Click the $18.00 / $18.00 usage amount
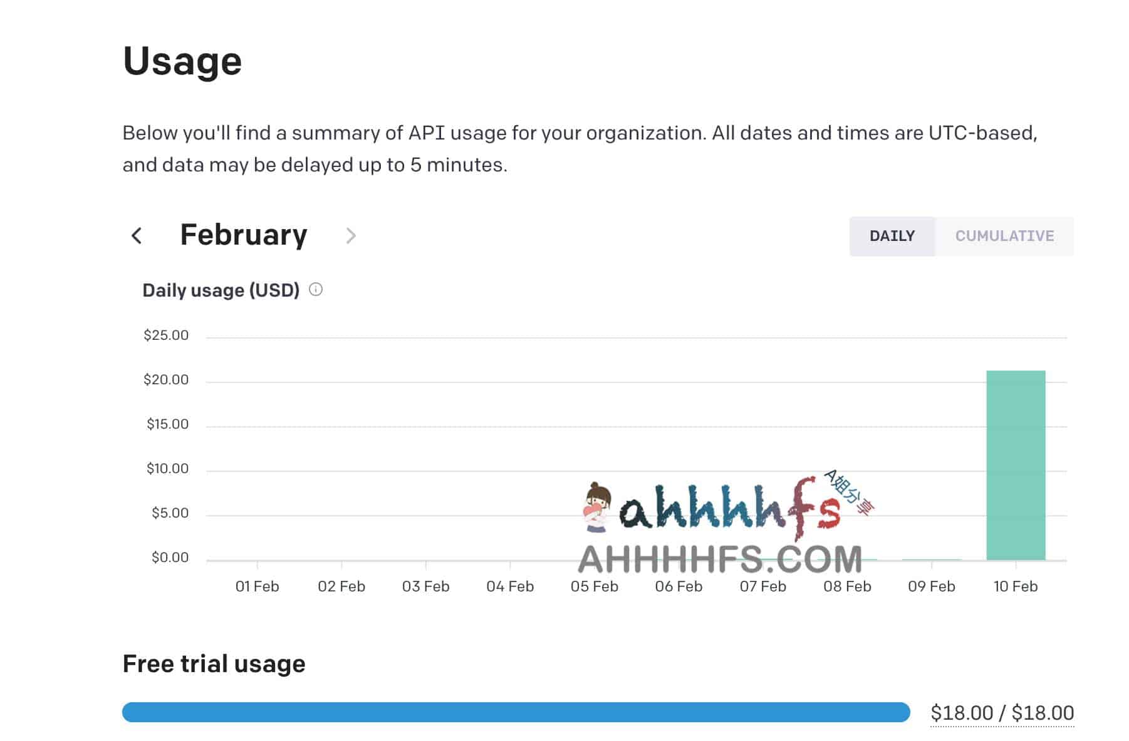 point(1002,713)
